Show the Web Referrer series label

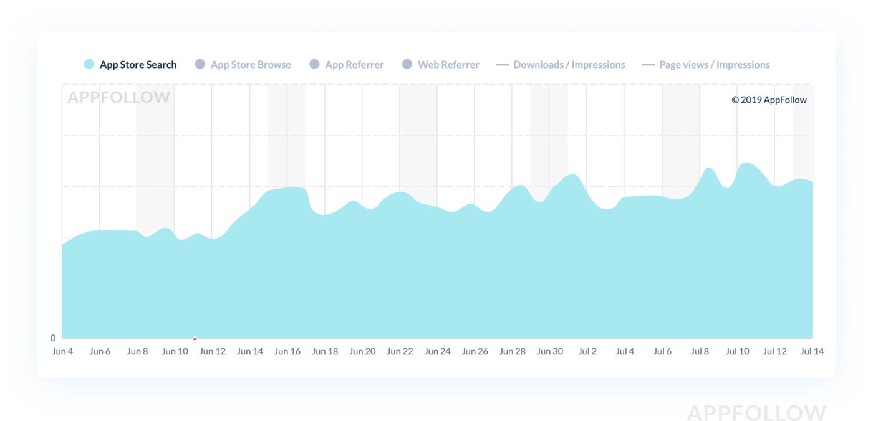(448, 65)
